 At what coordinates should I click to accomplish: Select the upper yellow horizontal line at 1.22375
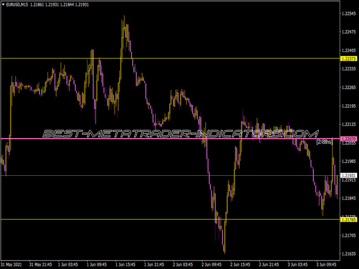point(170,59)
